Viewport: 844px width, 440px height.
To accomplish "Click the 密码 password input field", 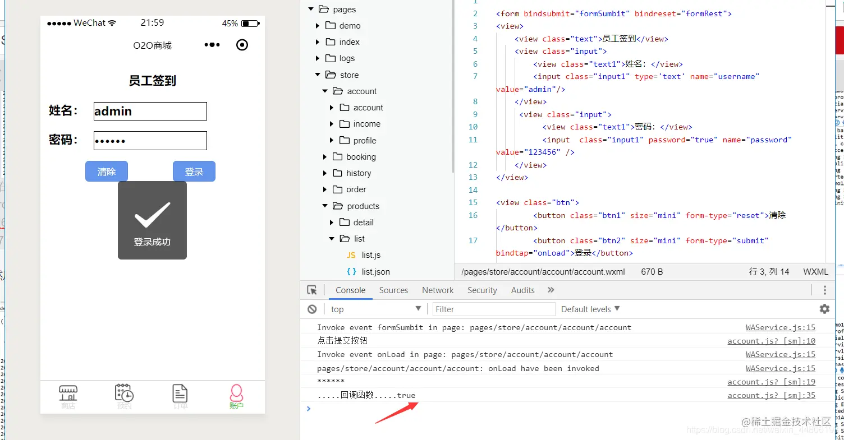I will [x=150, y=141].
